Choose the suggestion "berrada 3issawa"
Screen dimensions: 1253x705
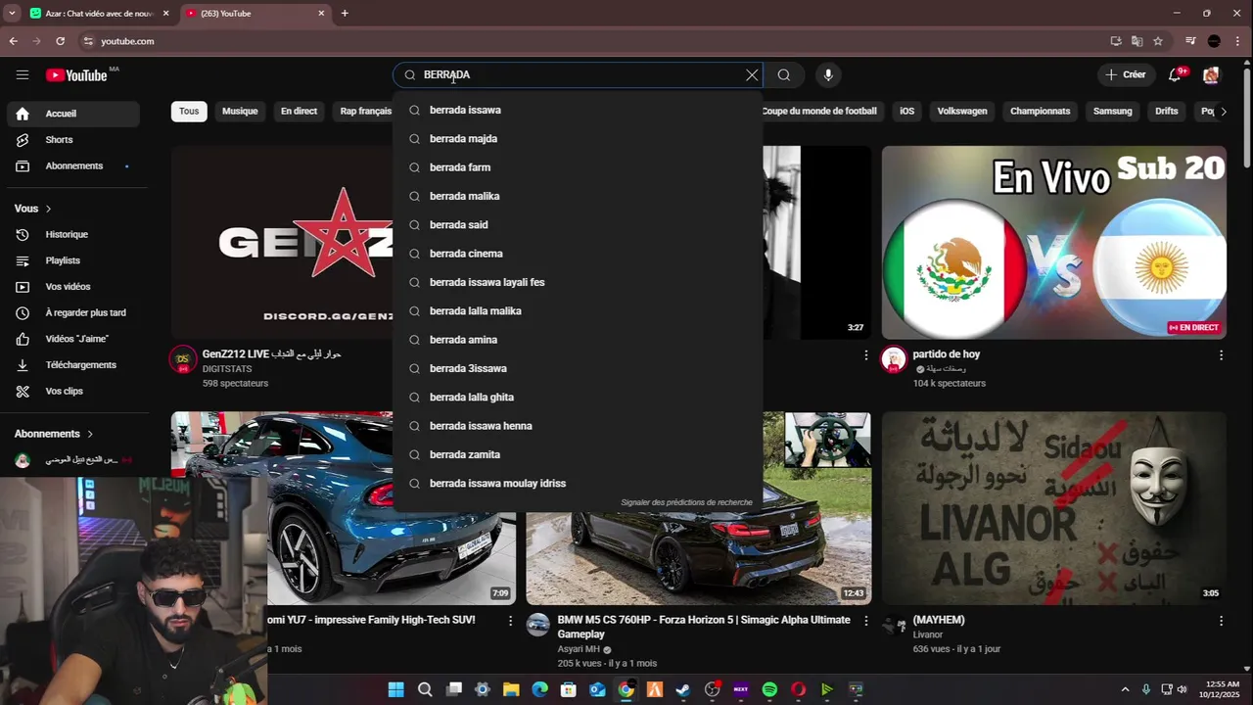pos(578,368)
